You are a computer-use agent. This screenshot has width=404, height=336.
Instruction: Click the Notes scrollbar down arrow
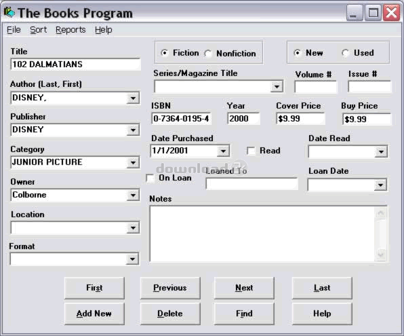(x=380, y=255)
